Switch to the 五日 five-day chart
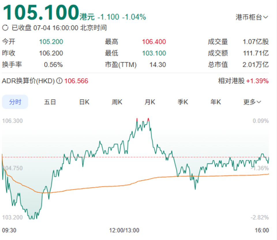The width and height of the screenshot is (277, 240). pos(50,102)
